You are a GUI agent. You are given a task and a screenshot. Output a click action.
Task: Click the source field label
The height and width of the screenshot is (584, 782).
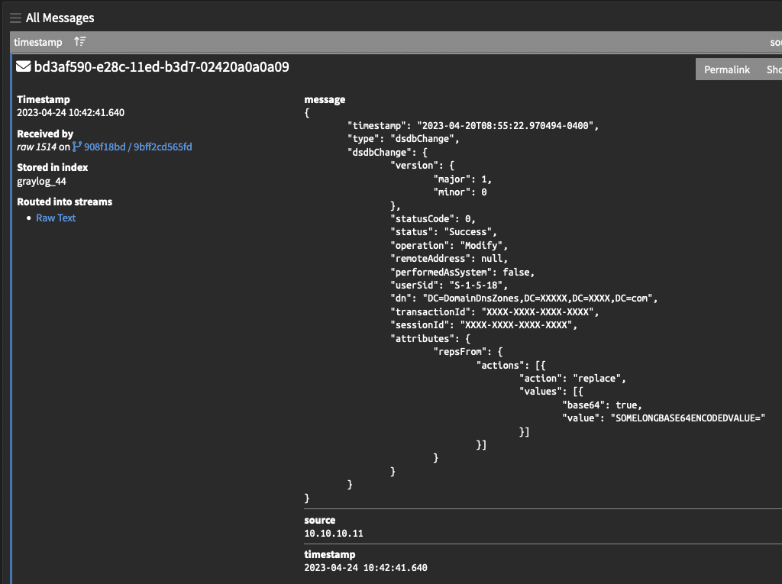[319, 520]
